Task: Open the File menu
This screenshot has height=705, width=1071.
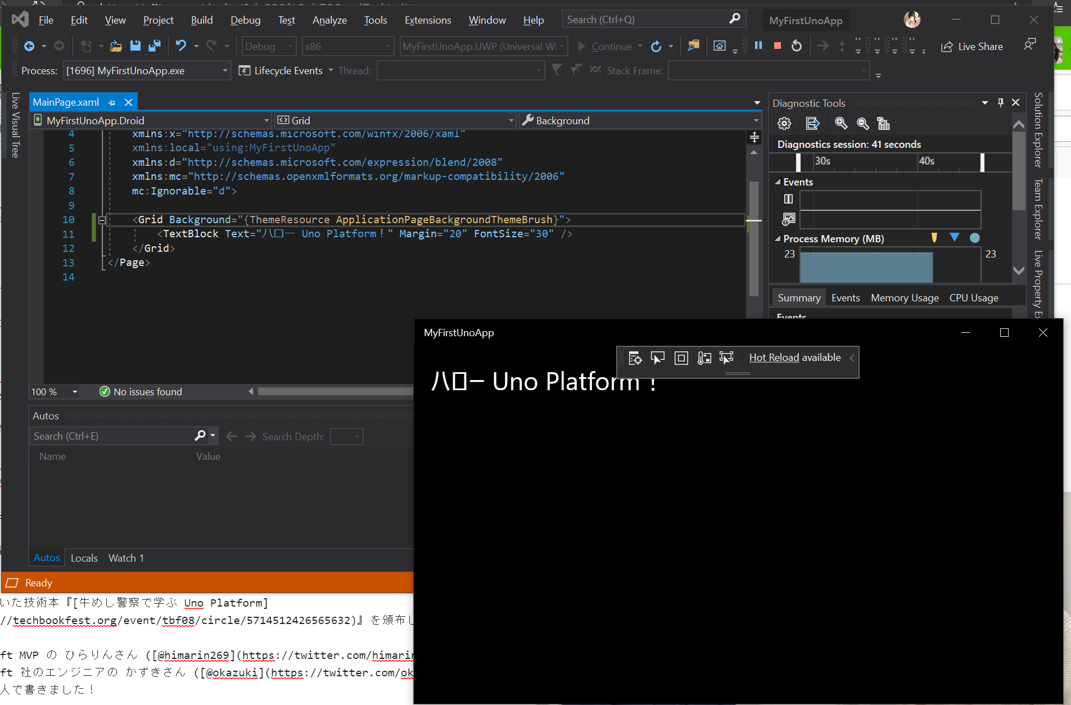Action: (x=46, y=20)
